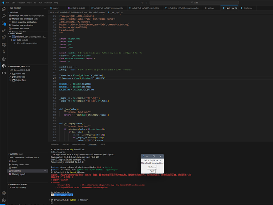Open the Edit menu

point(13,3)
